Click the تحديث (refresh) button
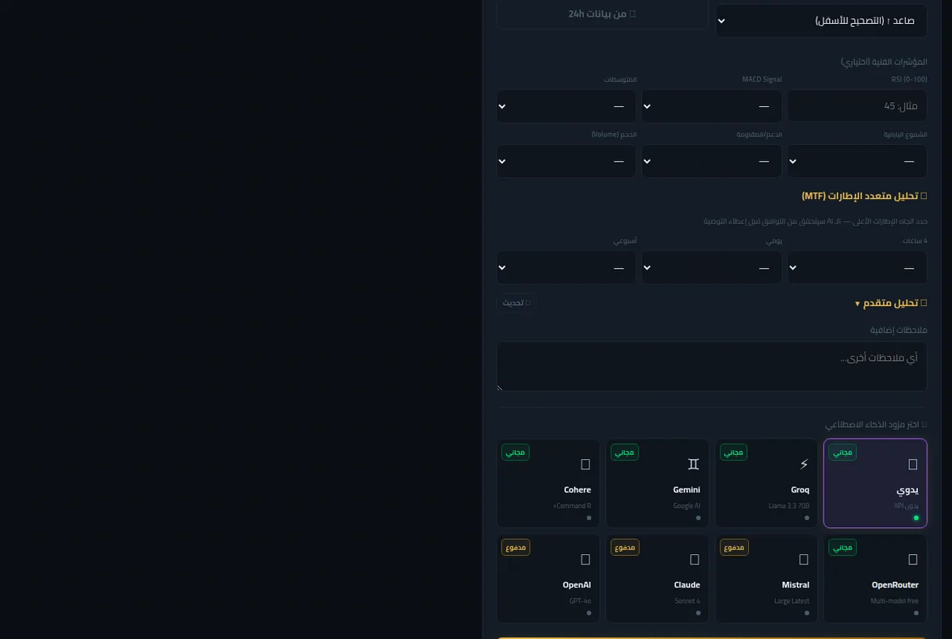Image resolution: width=952 pixels, height=639 pixels. (x=517, y=303)
